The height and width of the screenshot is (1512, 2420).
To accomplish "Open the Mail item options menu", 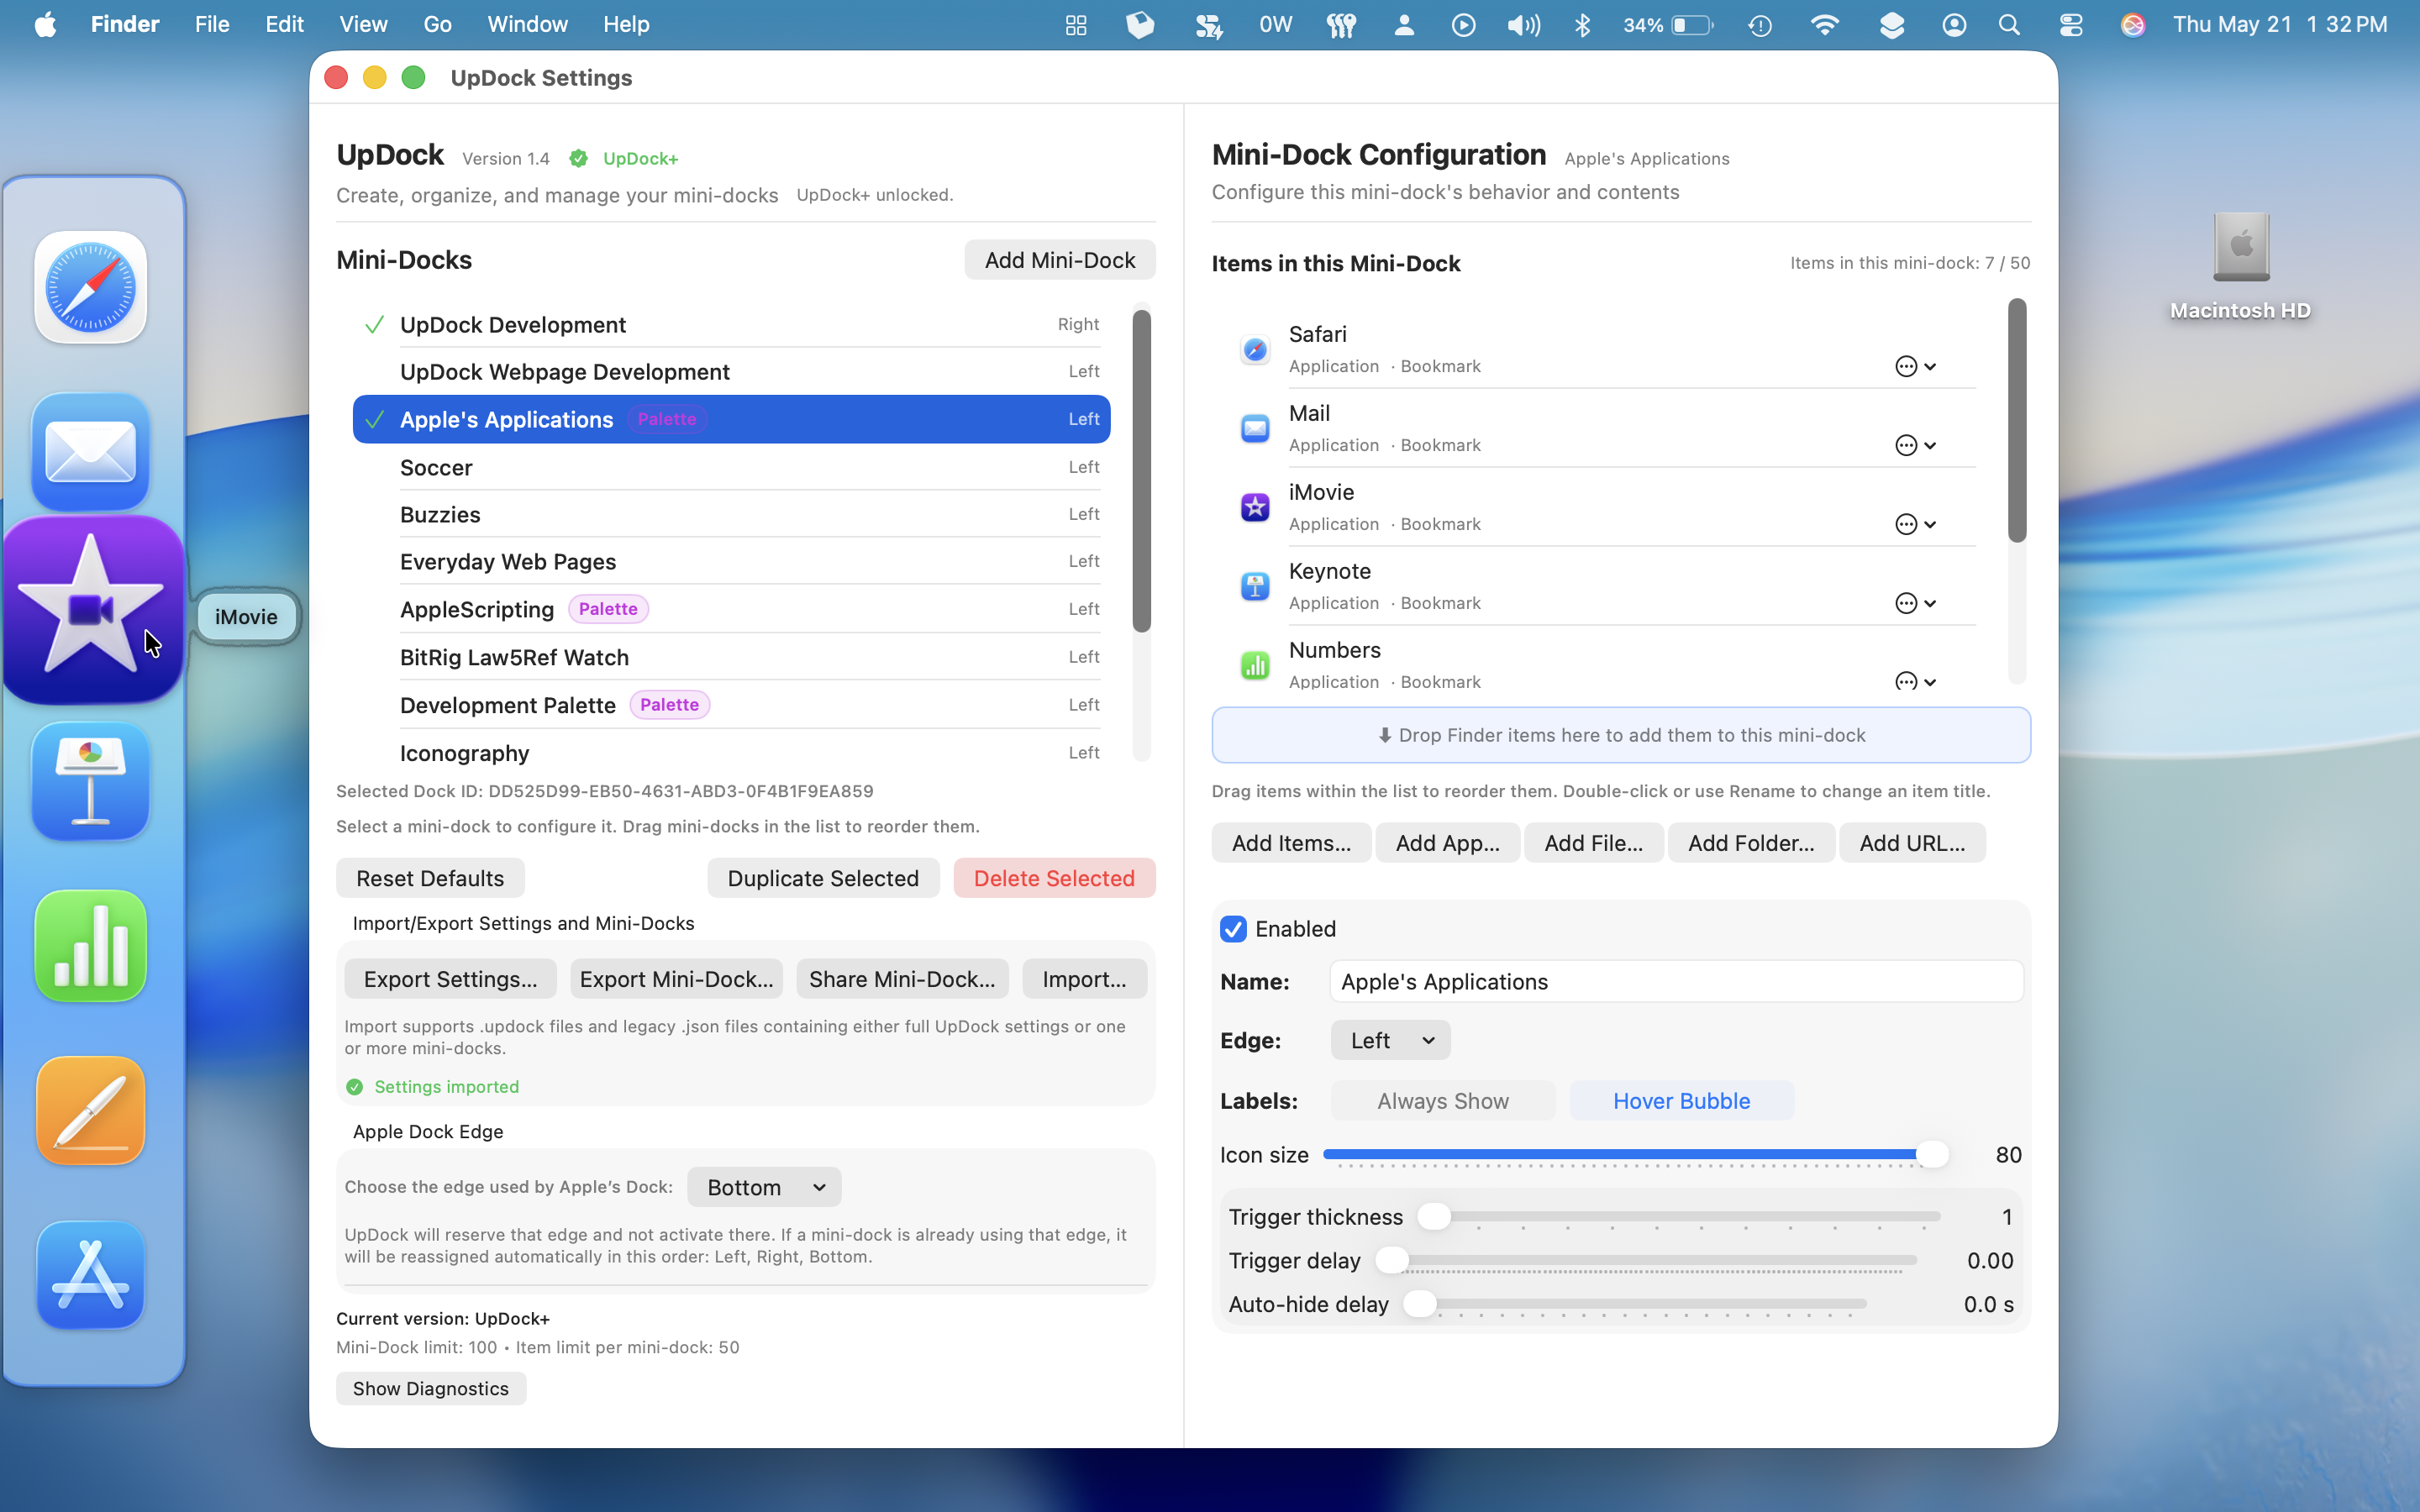I will pos(1915,445).
